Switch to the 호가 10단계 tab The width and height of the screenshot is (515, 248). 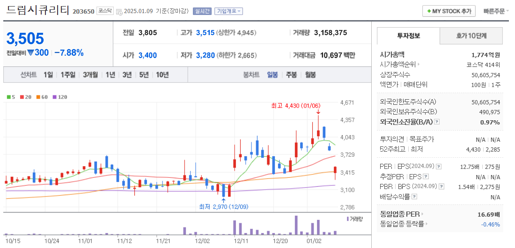tap(471, 36)
